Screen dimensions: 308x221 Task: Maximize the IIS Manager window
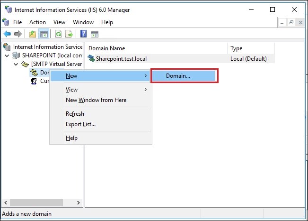(273, 9)
